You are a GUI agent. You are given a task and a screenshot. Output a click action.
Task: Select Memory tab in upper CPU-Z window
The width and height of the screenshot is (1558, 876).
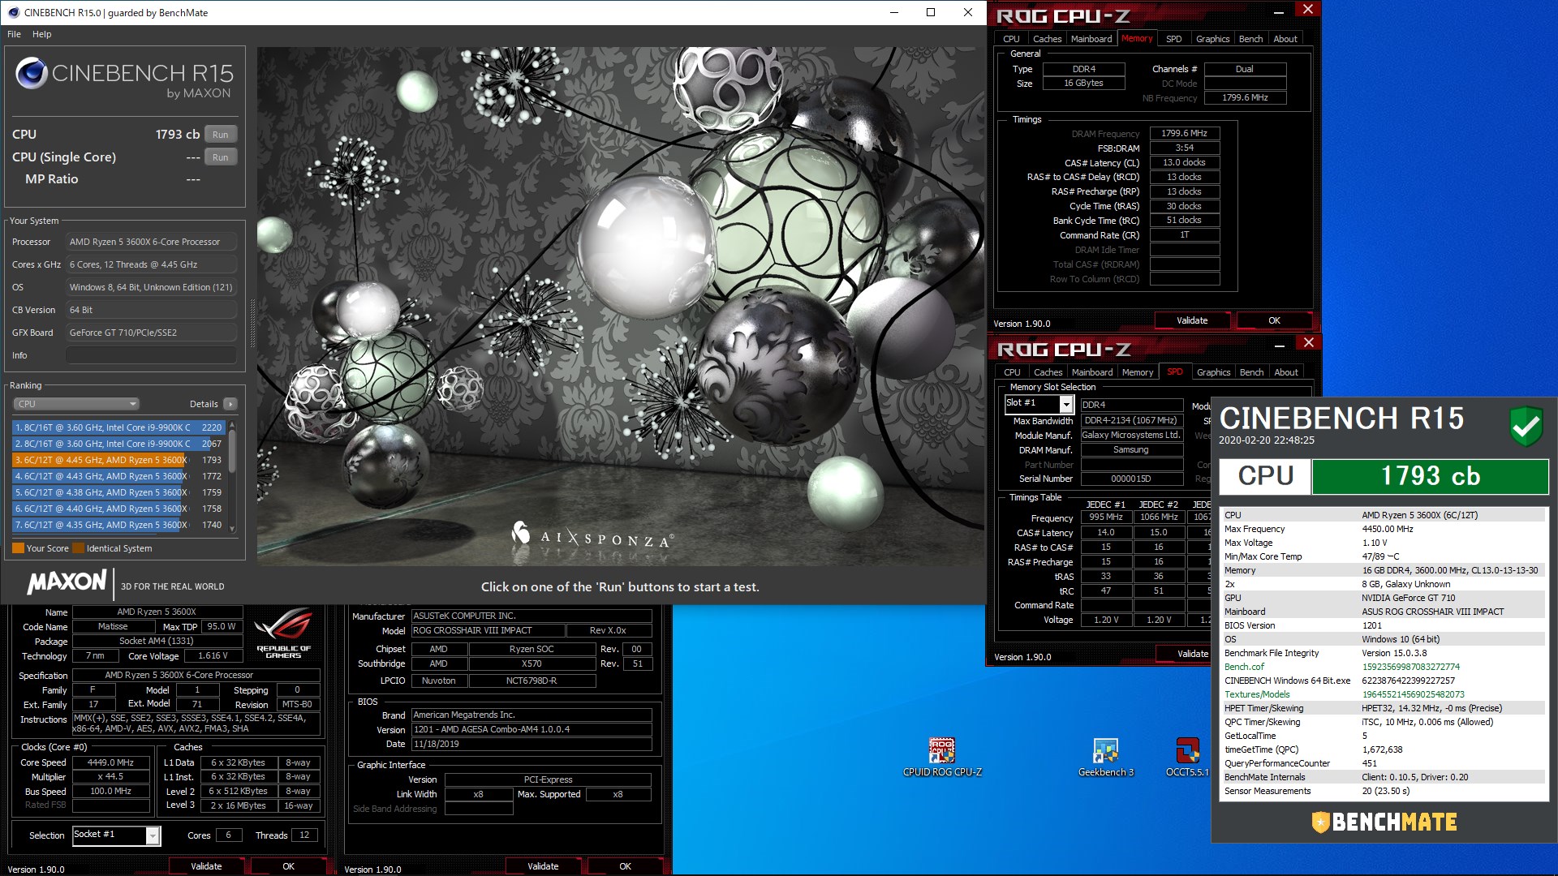point(1137,39)
